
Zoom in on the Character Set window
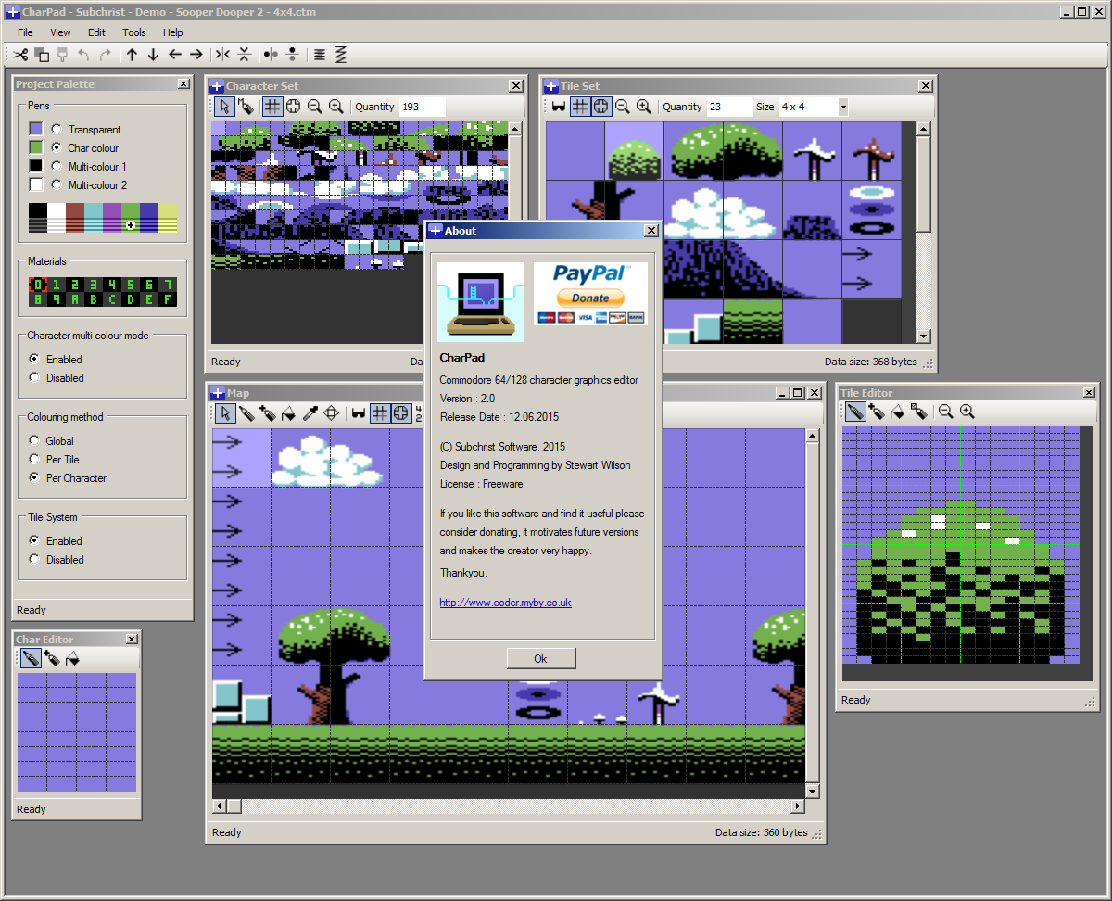point(335,107)
